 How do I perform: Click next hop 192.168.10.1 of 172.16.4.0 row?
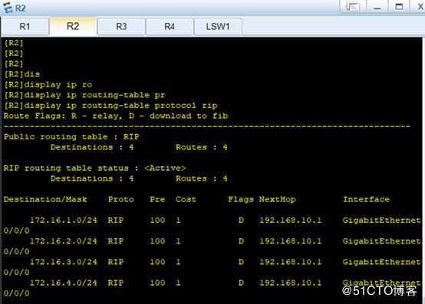click(290, 283)
